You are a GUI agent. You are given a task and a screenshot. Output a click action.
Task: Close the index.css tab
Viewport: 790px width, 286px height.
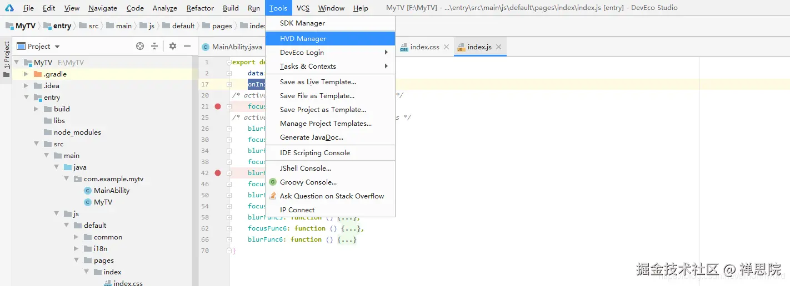pos(446,47)
